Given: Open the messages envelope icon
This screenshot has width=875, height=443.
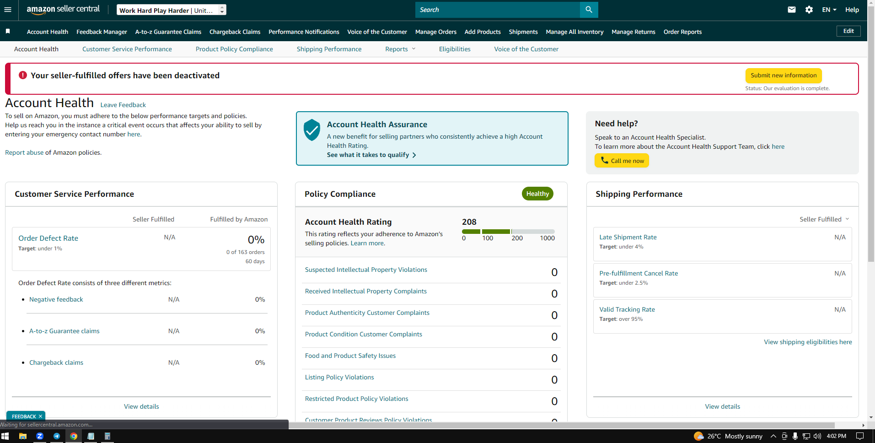Looking at the screenshot, I should [792, 10].
